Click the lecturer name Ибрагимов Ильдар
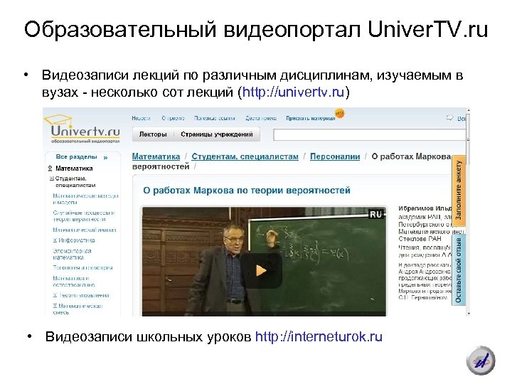The image size is (512, 384). [x=425, y=208]
